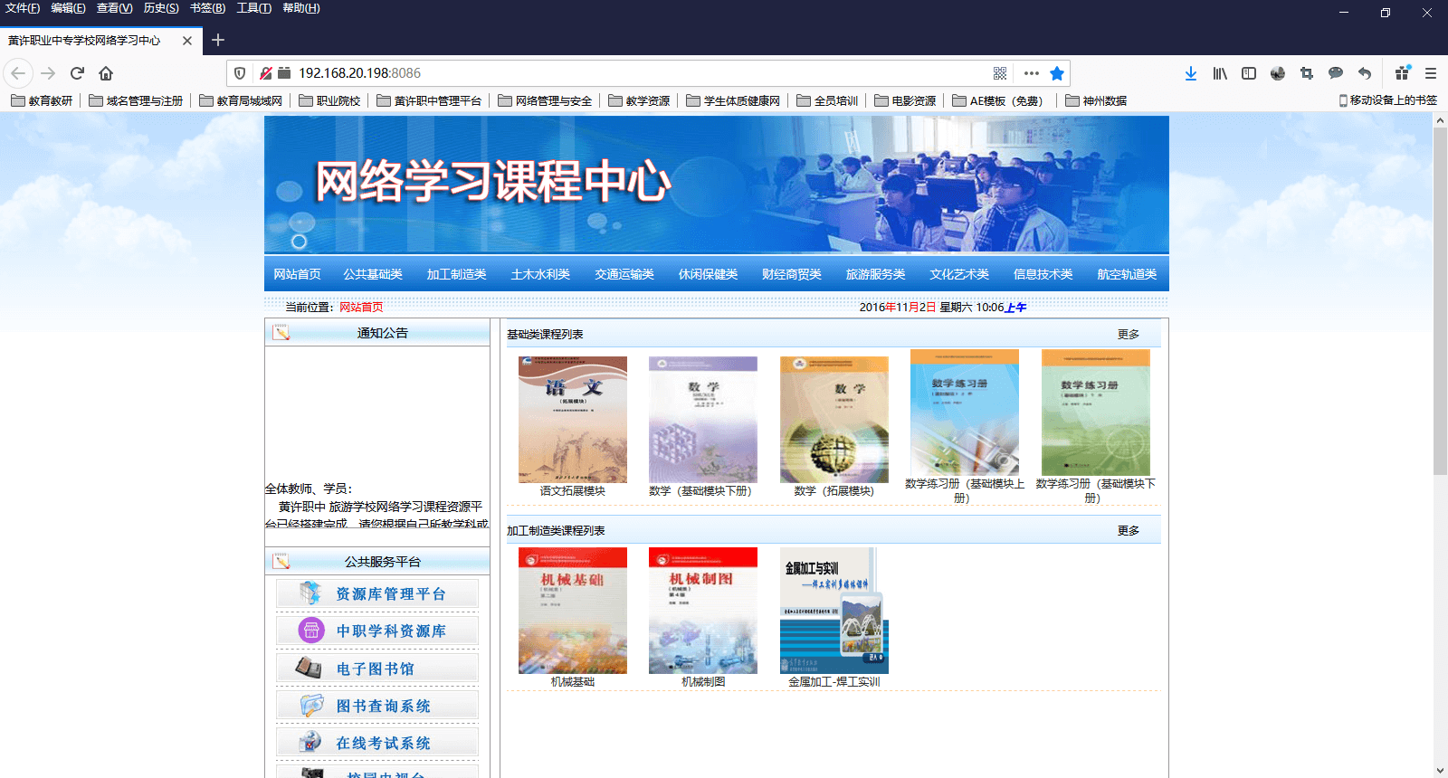The height and width of the screenshot is (778, 1448).
Task: Open the 书签(B) menu
Action: point(207,8)
